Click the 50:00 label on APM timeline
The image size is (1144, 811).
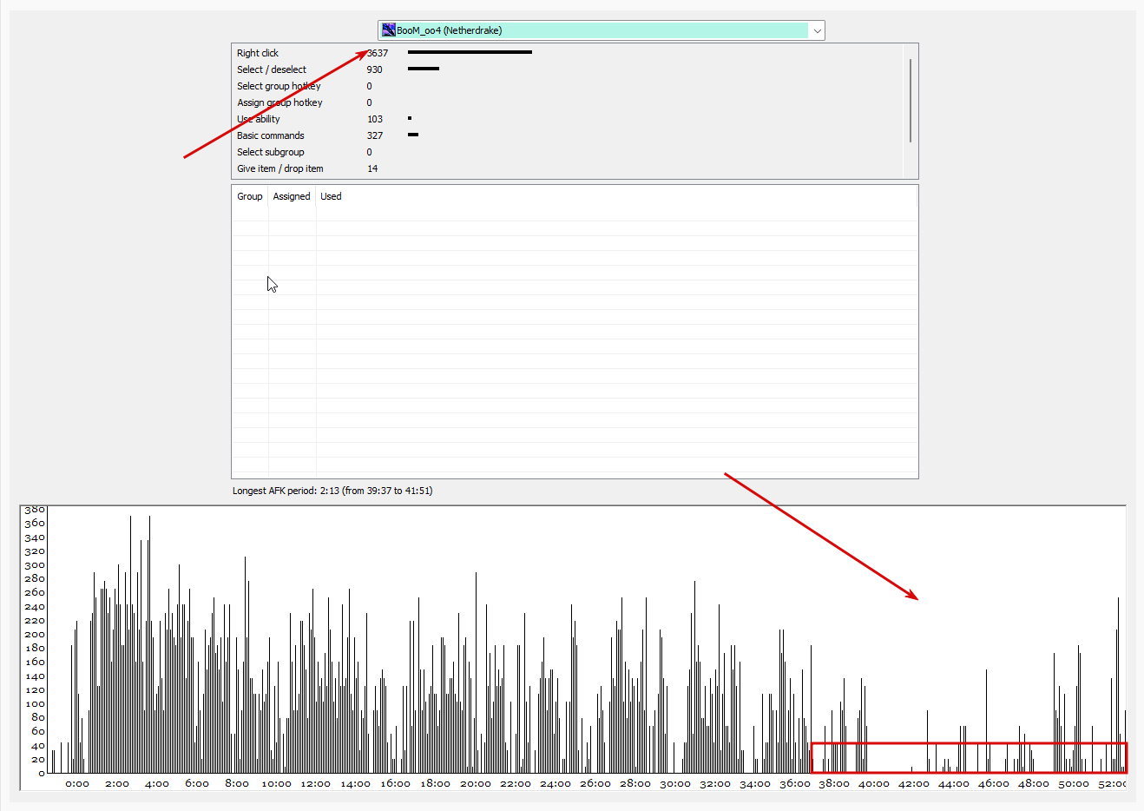point(1074,784)
